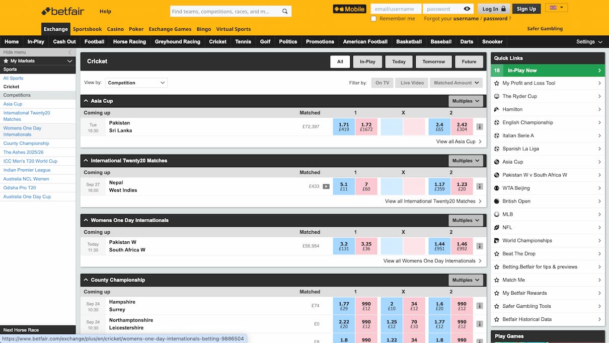This screenshot has height=343, width=609.
Task: Open MLB quick link
Action: pyautogui.click(x=548, y=214)
